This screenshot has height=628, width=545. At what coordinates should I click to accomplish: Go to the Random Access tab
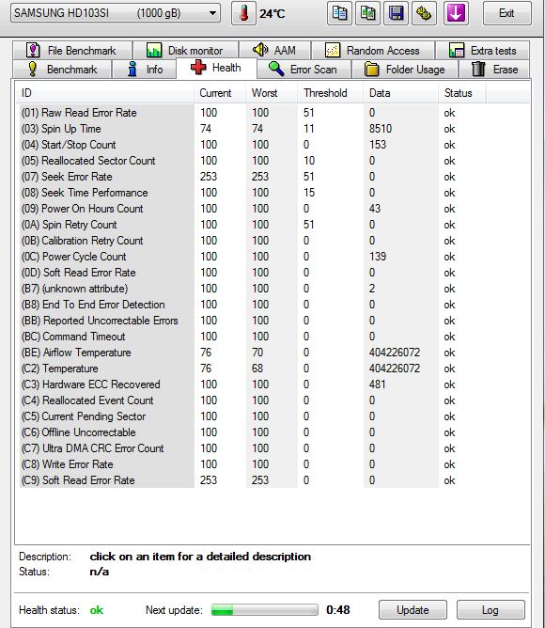pos(373,51)
